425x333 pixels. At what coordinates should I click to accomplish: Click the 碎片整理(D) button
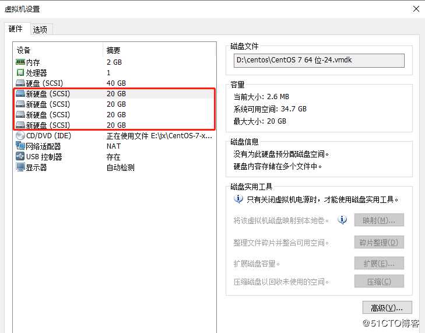pos(379,242)
